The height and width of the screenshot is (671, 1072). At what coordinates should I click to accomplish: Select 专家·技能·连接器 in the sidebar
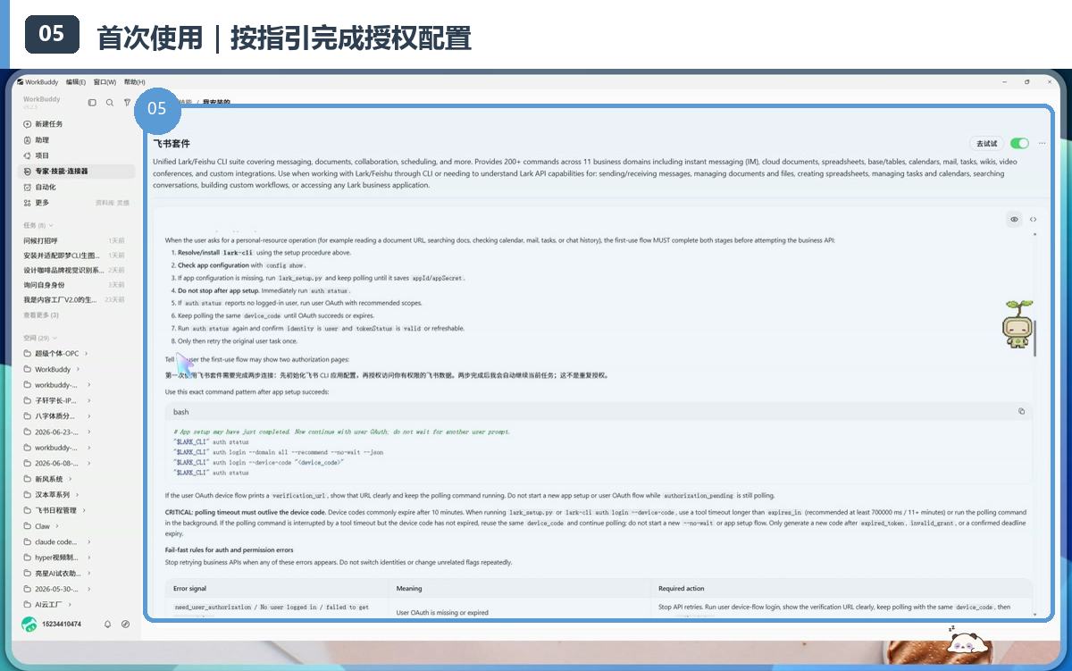click(x=75, y=171)
